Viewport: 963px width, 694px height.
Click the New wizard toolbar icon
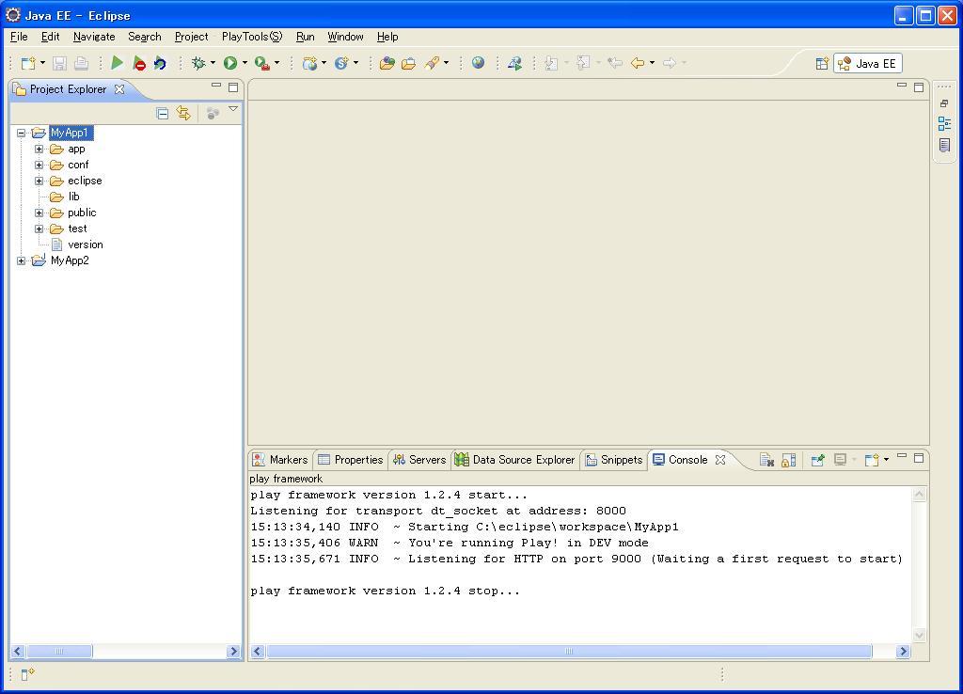(x=28, y=63)
